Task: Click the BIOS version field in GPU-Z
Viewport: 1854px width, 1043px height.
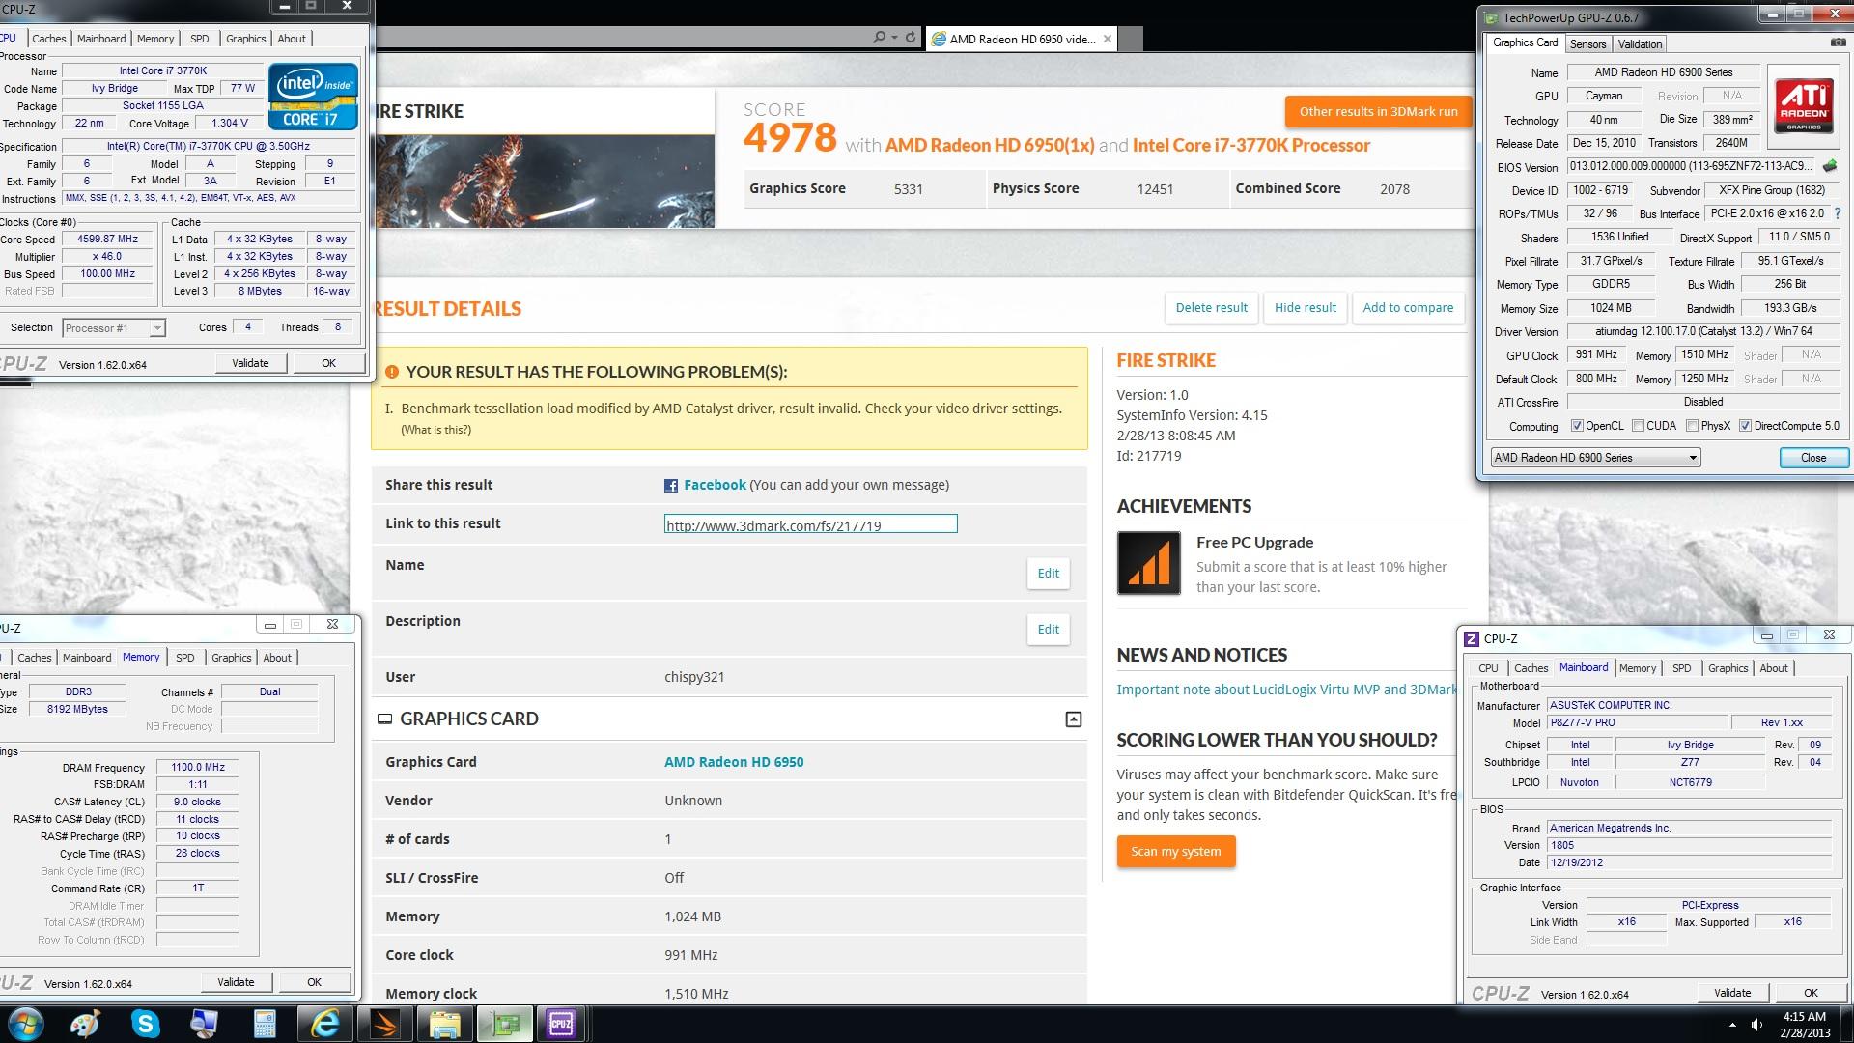Action: (x=1692, y=166)
